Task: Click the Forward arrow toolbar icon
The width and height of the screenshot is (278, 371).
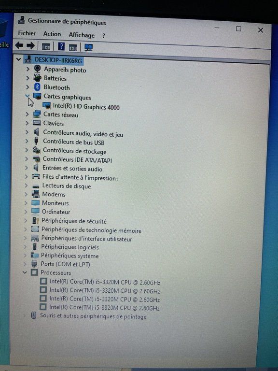Action: click(30, 46)
